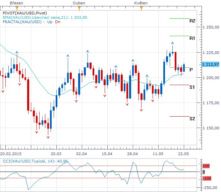Click the red 100 level tag on CCI
221x192 pixels.
point(206,166)
